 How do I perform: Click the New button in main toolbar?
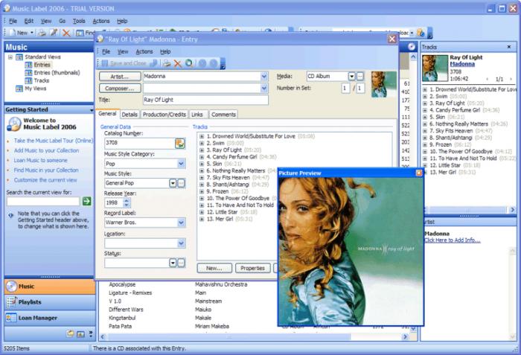click(x=19, y=33)
